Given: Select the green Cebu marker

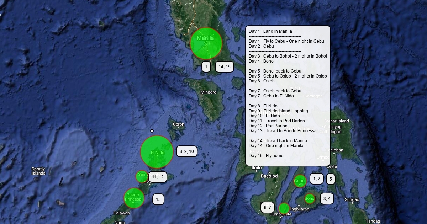Looking at the screenshot, I should pos(300,181).
